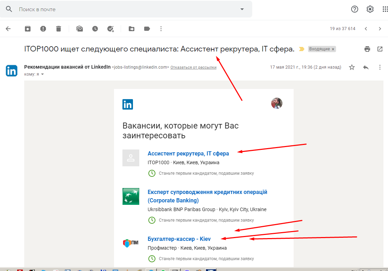Viewport: 388px width, 271px height.
Task: Click the profile photo in the email
Action: pyautogui.click(x=277, y=103)
